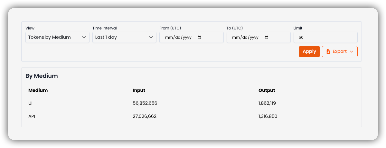Image resolution: width=386 pixels, height=148 pixels.
Task: Click the From (UTC) date field
Action: click(x=192, y=37)
